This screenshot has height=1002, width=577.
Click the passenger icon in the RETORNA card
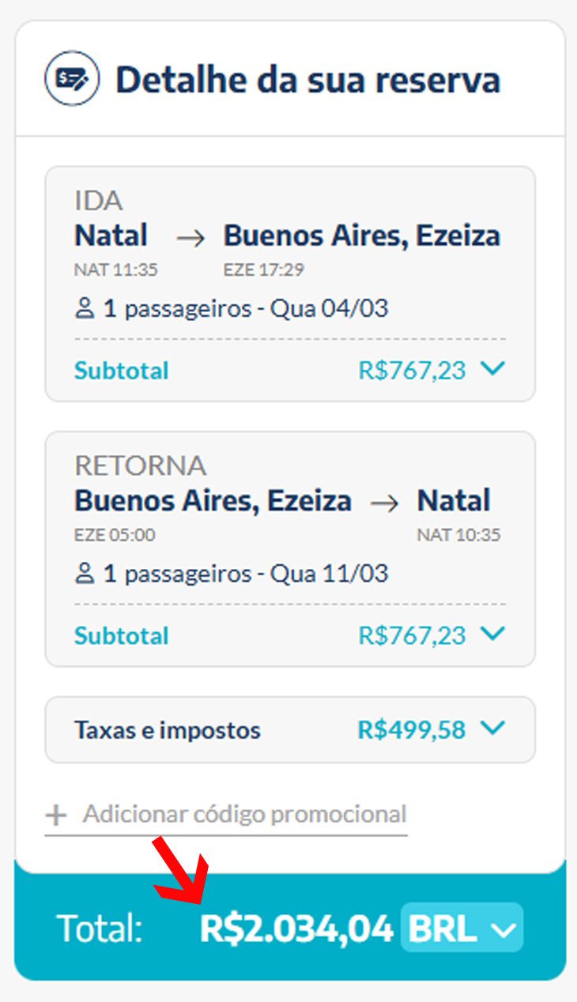click(85, 574)
